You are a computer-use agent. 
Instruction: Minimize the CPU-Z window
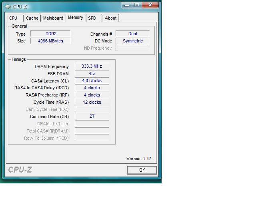127,5
